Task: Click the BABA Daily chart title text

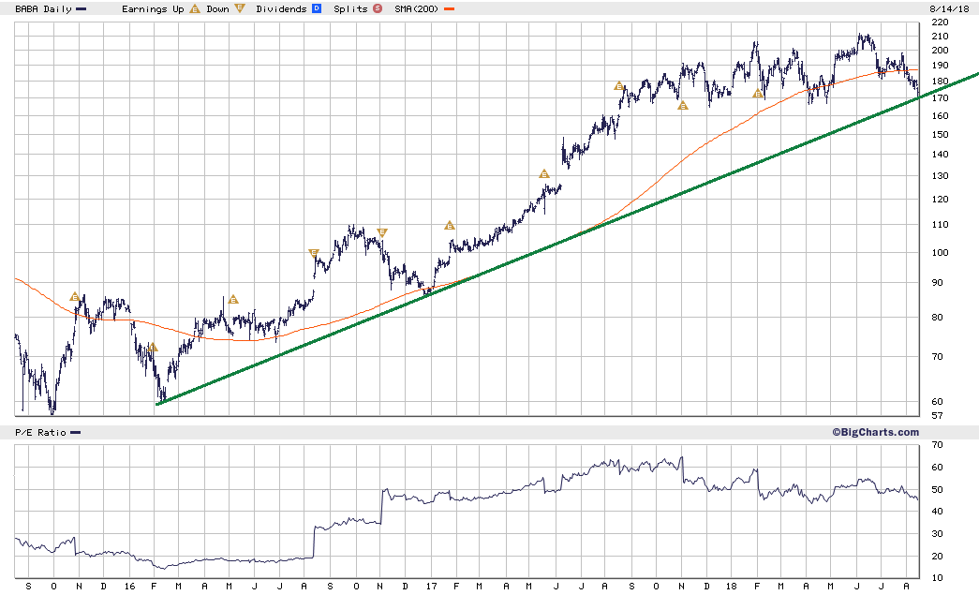Action: point(44,9)
